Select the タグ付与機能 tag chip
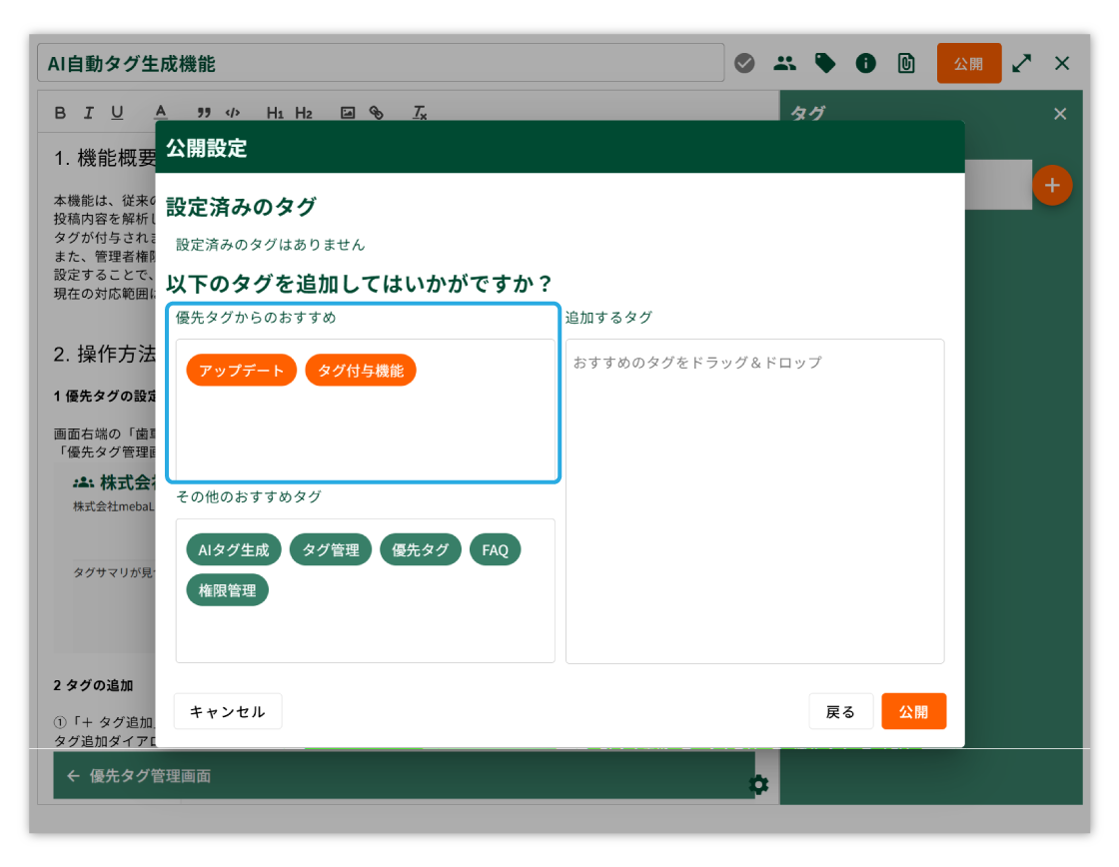Image resolution: width=1119 pixels, height=867 pixels. point(361,371)
